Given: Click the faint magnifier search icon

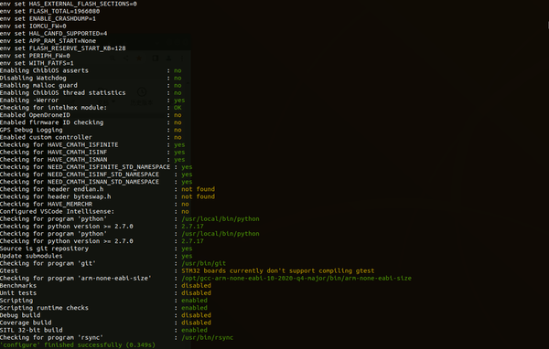Looking at the screenshot, I should (113, 58).
